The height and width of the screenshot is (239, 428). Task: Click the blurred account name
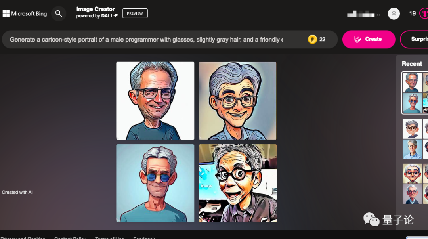(363, 14)
